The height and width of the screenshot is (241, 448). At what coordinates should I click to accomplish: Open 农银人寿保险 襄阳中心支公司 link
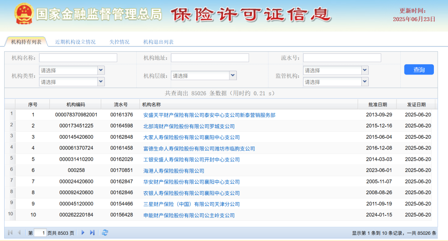[x=191, y=193]
